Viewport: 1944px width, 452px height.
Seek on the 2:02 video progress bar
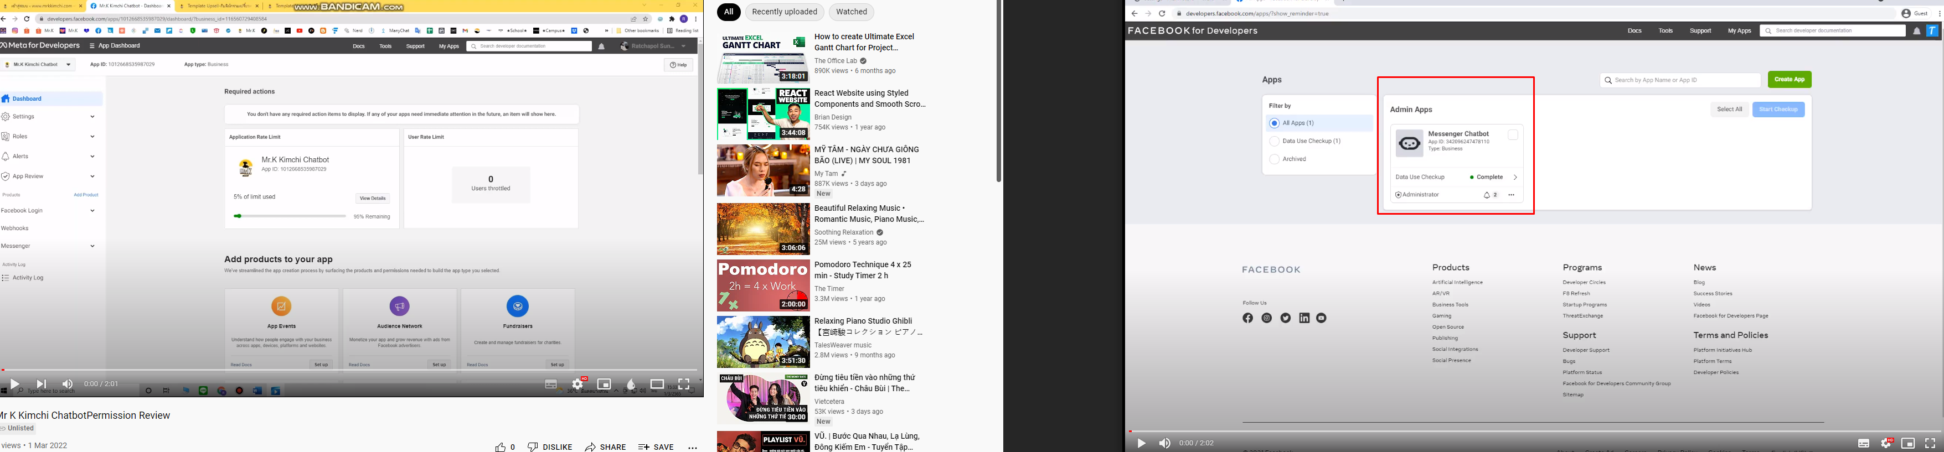click(x=1534, y=431)
